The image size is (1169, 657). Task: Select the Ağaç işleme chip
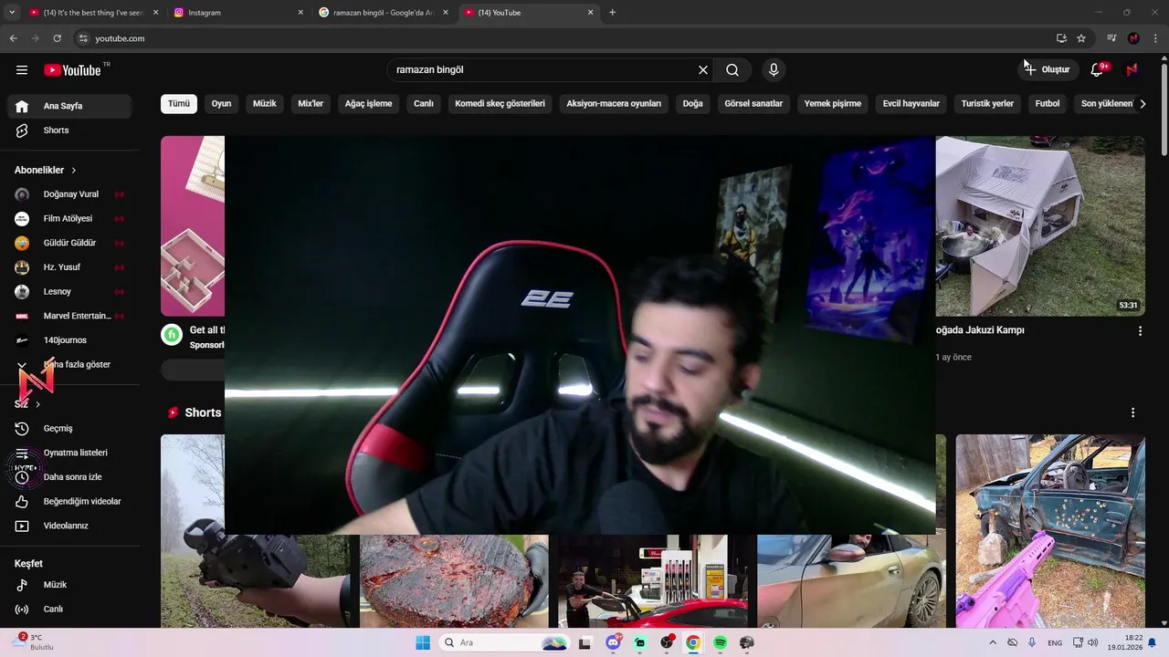pos(368,104)
